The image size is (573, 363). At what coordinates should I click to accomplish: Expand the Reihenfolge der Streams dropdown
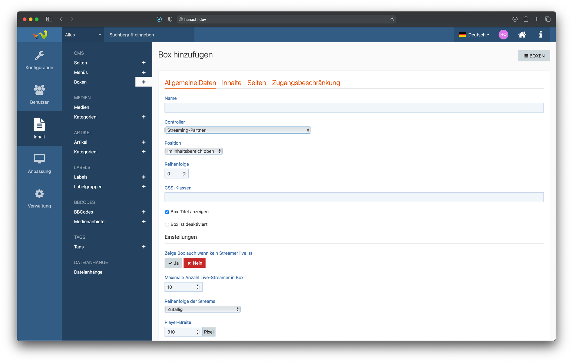(x=202, y=309)
